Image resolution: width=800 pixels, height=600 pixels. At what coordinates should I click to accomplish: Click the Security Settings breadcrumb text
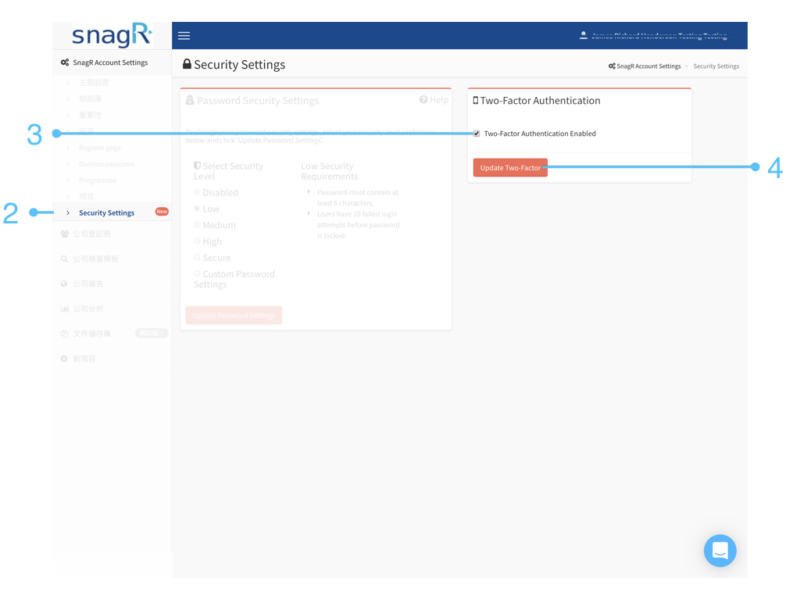716,66
